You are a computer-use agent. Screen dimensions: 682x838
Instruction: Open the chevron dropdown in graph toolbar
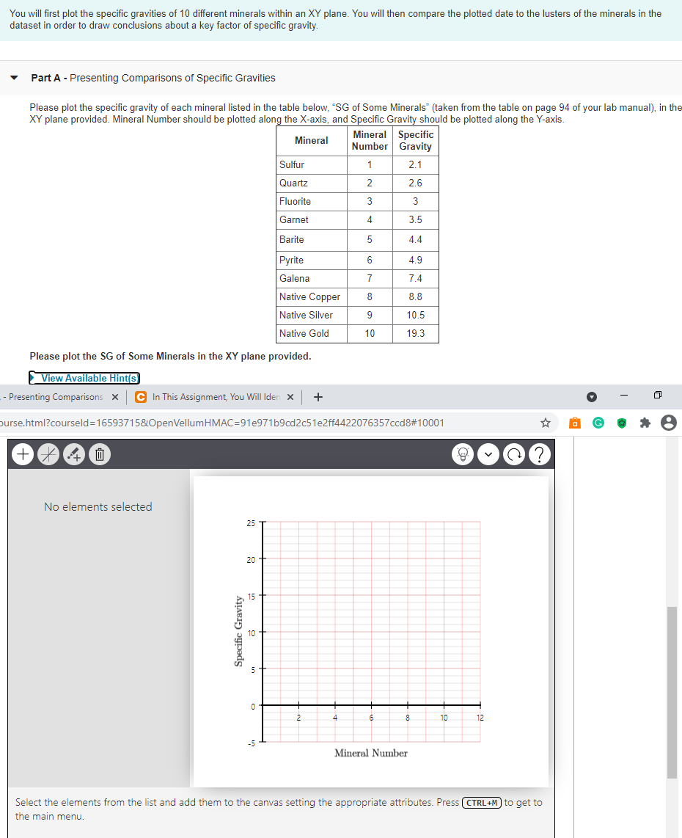tap(488, 454)
